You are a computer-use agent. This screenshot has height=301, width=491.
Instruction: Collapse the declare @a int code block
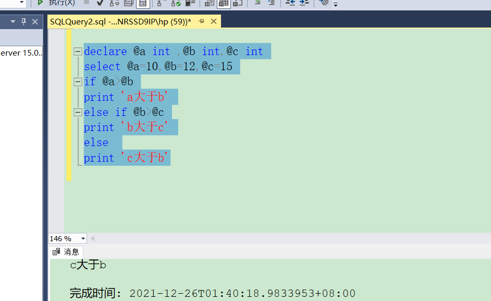[78, 51]
